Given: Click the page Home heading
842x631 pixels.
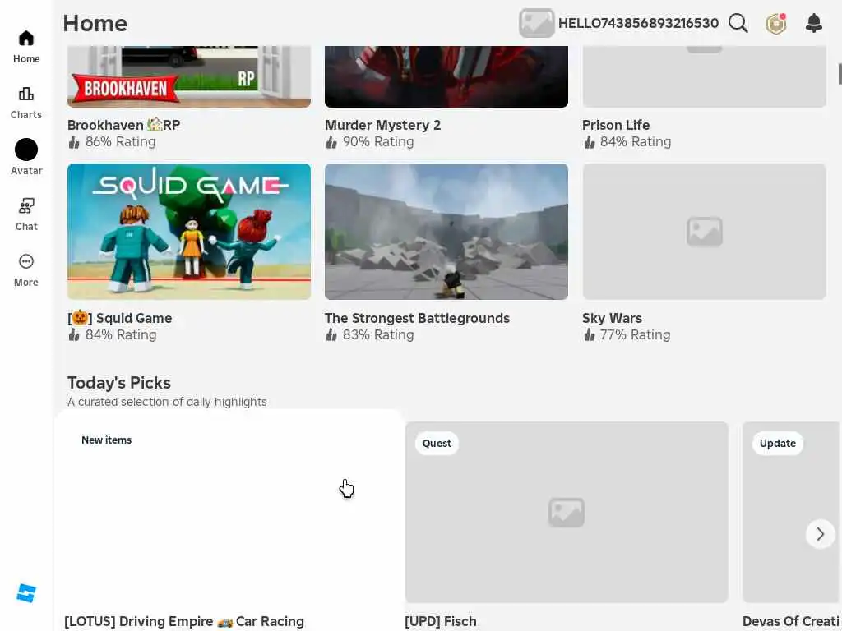Looking at the screenshot, I should pos(95,23).
